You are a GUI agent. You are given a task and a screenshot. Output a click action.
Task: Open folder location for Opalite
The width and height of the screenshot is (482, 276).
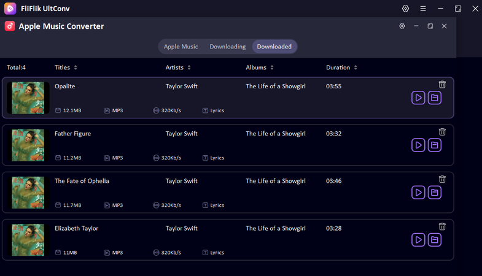click(x=434, y=98)
